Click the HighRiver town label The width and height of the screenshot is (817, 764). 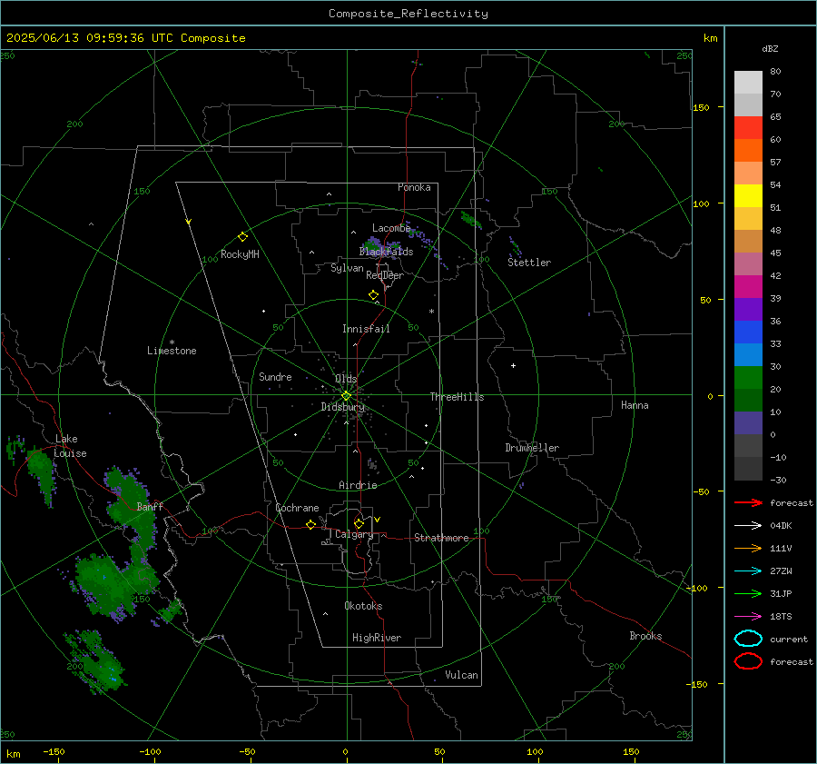coord(377,638)
